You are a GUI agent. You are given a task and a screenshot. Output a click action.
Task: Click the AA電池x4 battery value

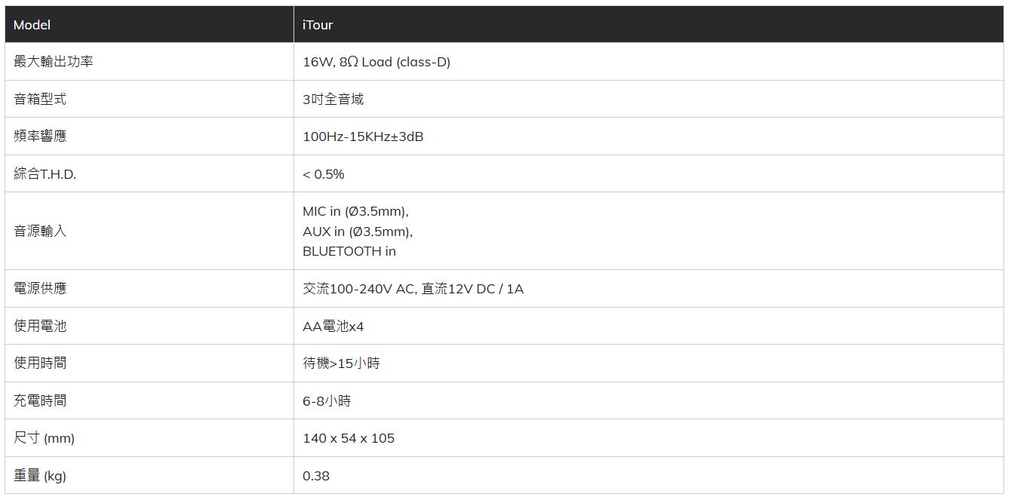(x=333, y=326)
